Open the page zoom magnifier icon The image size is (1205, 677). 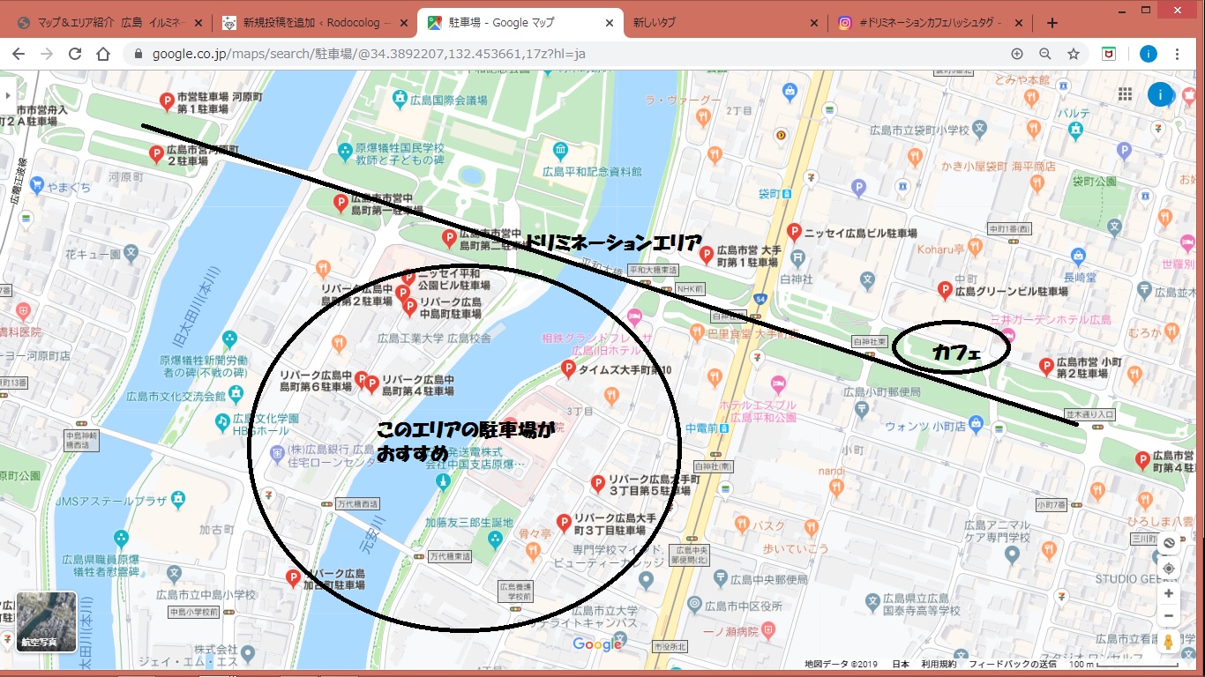tap(1045, 54)
